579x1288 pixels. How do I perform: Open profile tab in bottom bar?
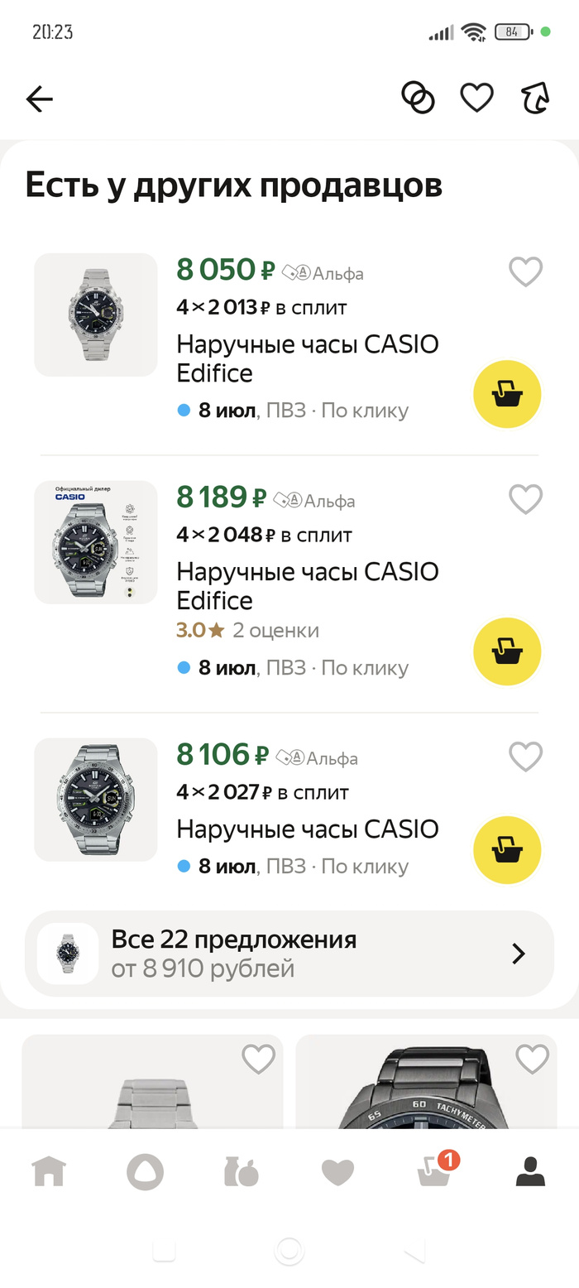coord(530,1171)
